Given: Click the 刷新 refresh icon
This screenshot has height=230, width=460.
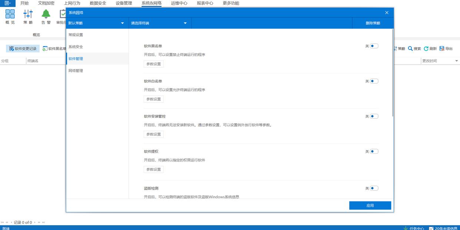Looking at the screenshot, I should (x=426, y=49).
